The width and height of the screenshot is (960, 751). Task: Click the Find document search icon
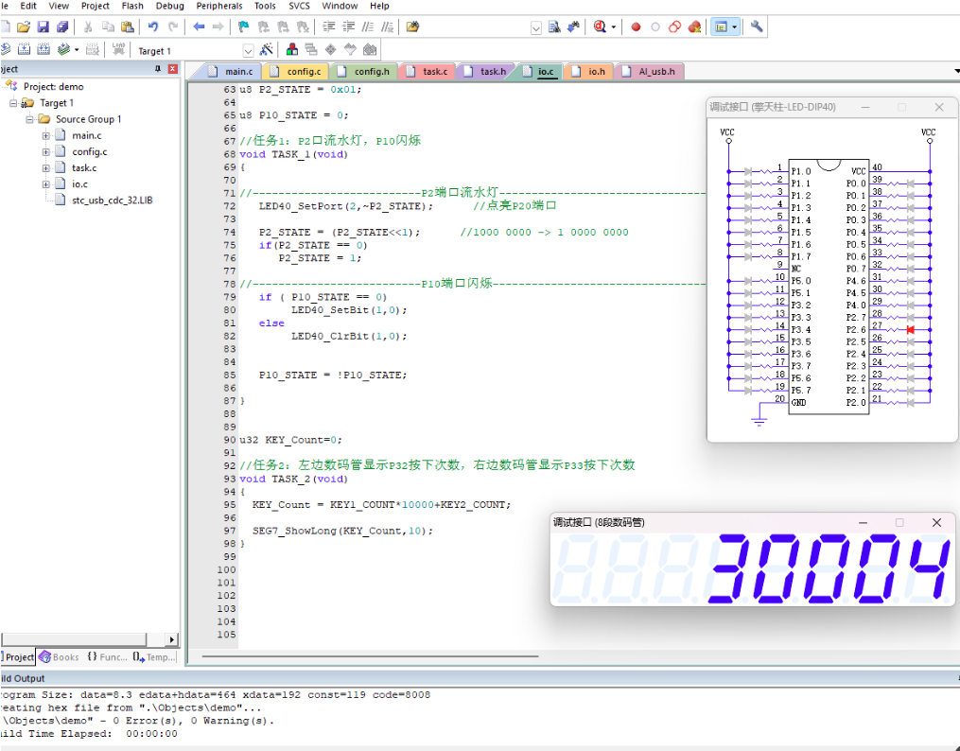tap(554, 26)
